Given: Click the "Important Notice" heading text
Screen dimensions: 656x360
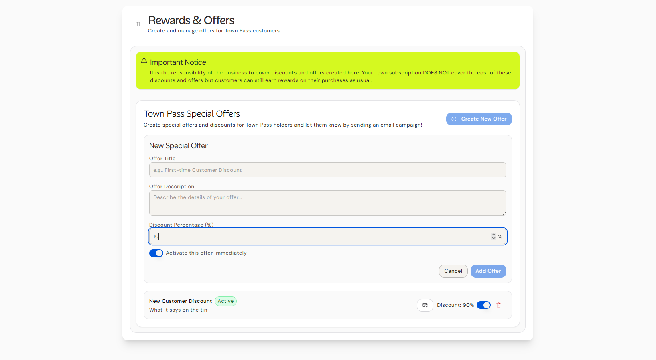Looking at the screenshot, I should pyautogui.click(x=178, y=62).
